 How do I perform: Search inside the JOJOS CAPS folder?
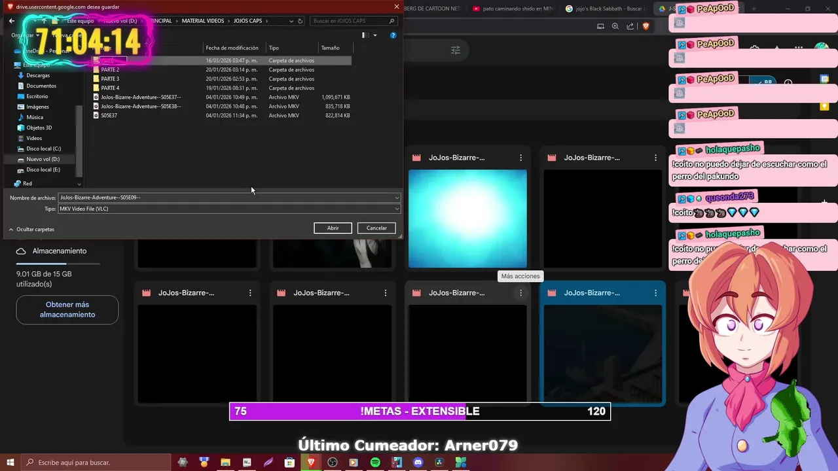354,21
